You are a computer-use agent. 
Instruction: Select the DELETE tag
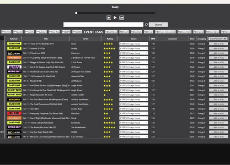pyautogui.click(x=66, y=32)
